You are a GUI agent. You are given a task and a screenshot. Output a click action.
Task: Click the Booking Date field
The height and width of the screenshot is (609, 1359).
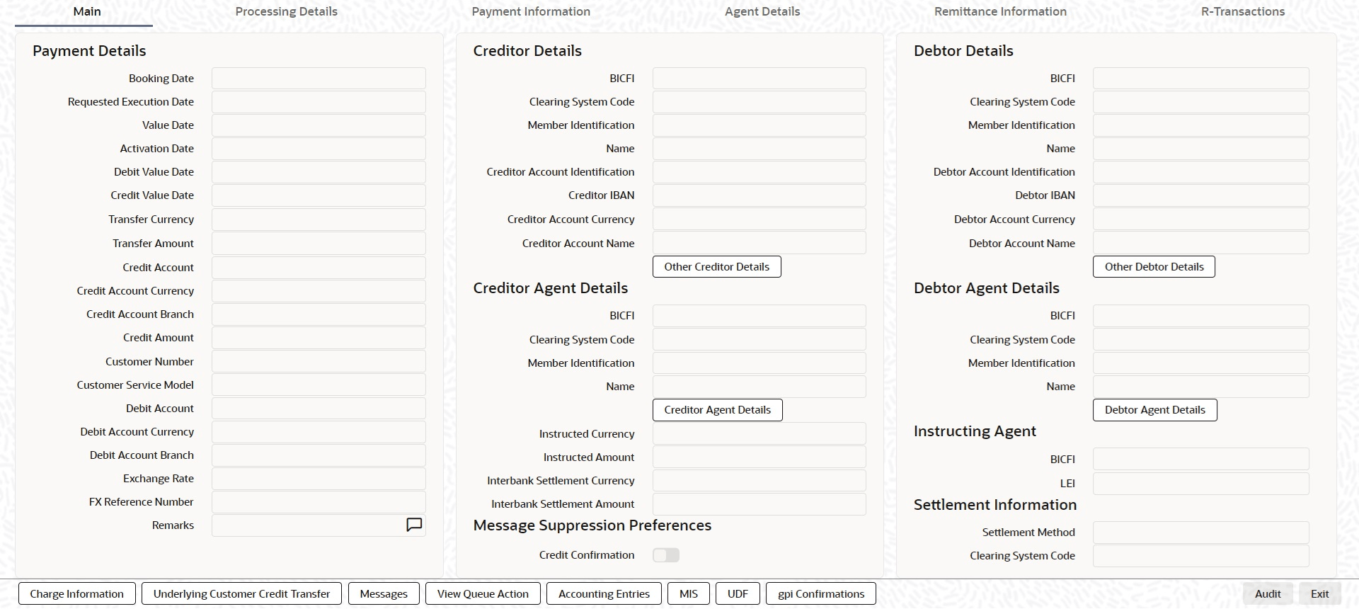319,79
